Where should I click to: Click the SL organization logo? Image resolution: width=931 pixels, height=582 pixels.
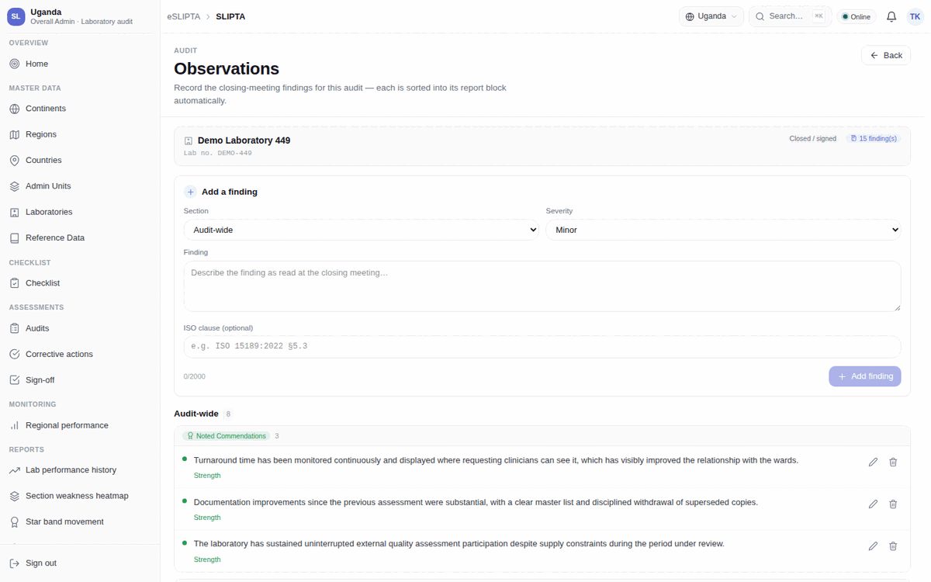click(x=16, y=16)
